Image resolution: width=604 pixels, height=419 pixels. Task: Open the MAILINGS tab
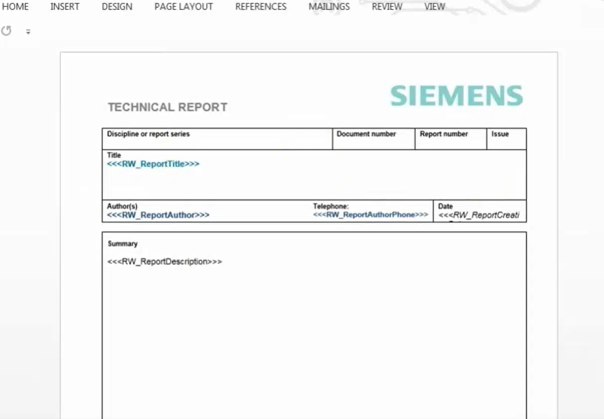pos(329,6)
